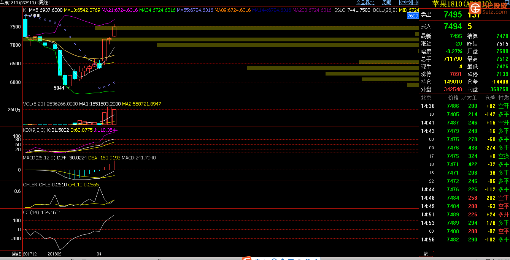Open the 商品叠加 link
This screenshot has height=260, width=510.
coord(365,3)
